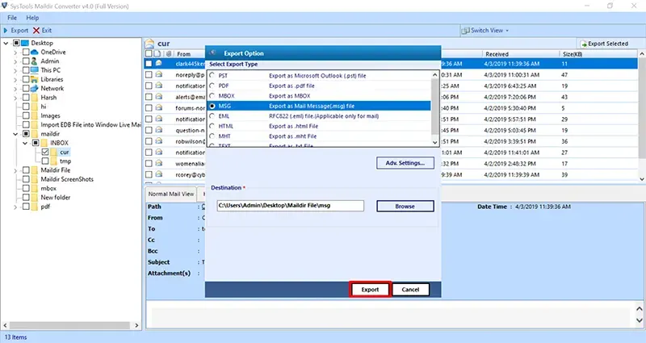Click the Harsh folder icon in tree
The height and width of the screenshot is (343, 646).
[x=35, y=98]
